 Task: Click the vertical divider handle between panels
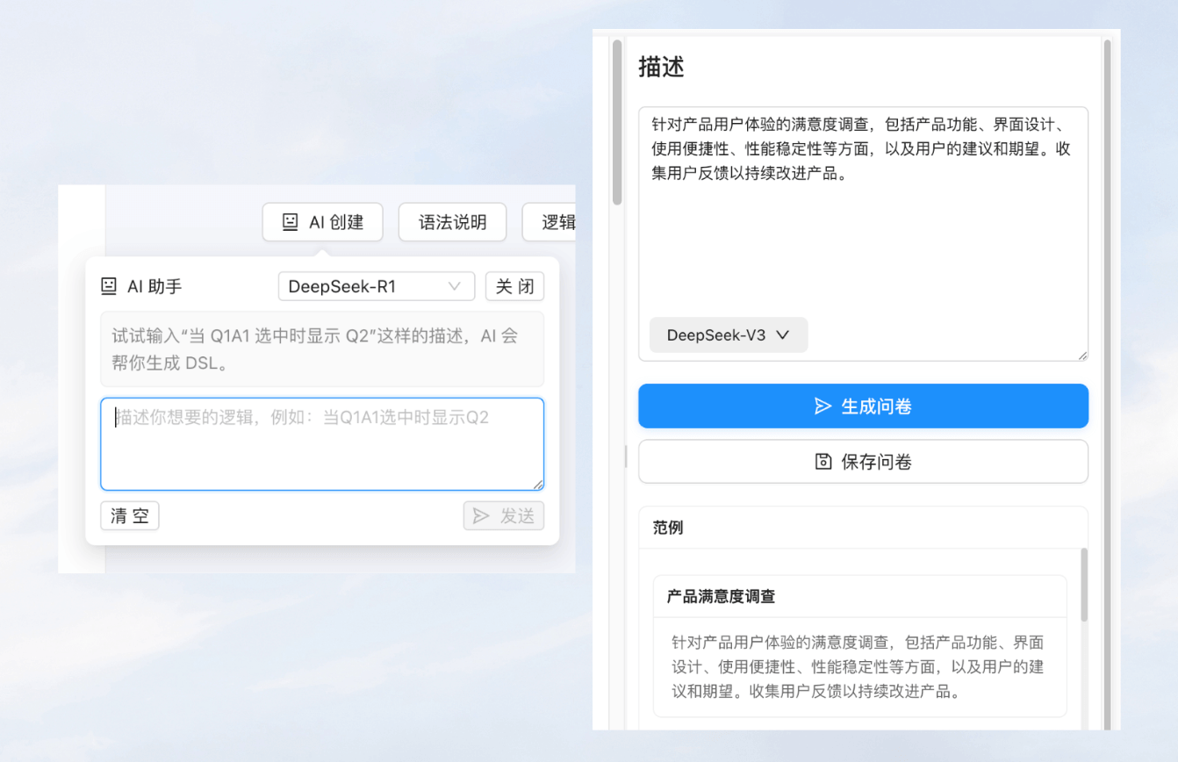click(624, 456)
